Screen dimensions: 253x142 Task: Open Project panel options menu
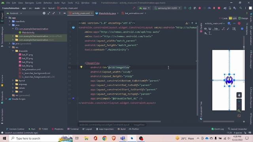60,13
